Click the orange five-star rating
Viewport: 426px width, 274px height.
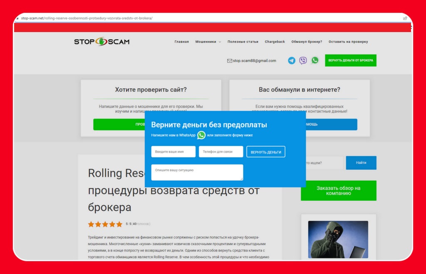coord(105,224)
